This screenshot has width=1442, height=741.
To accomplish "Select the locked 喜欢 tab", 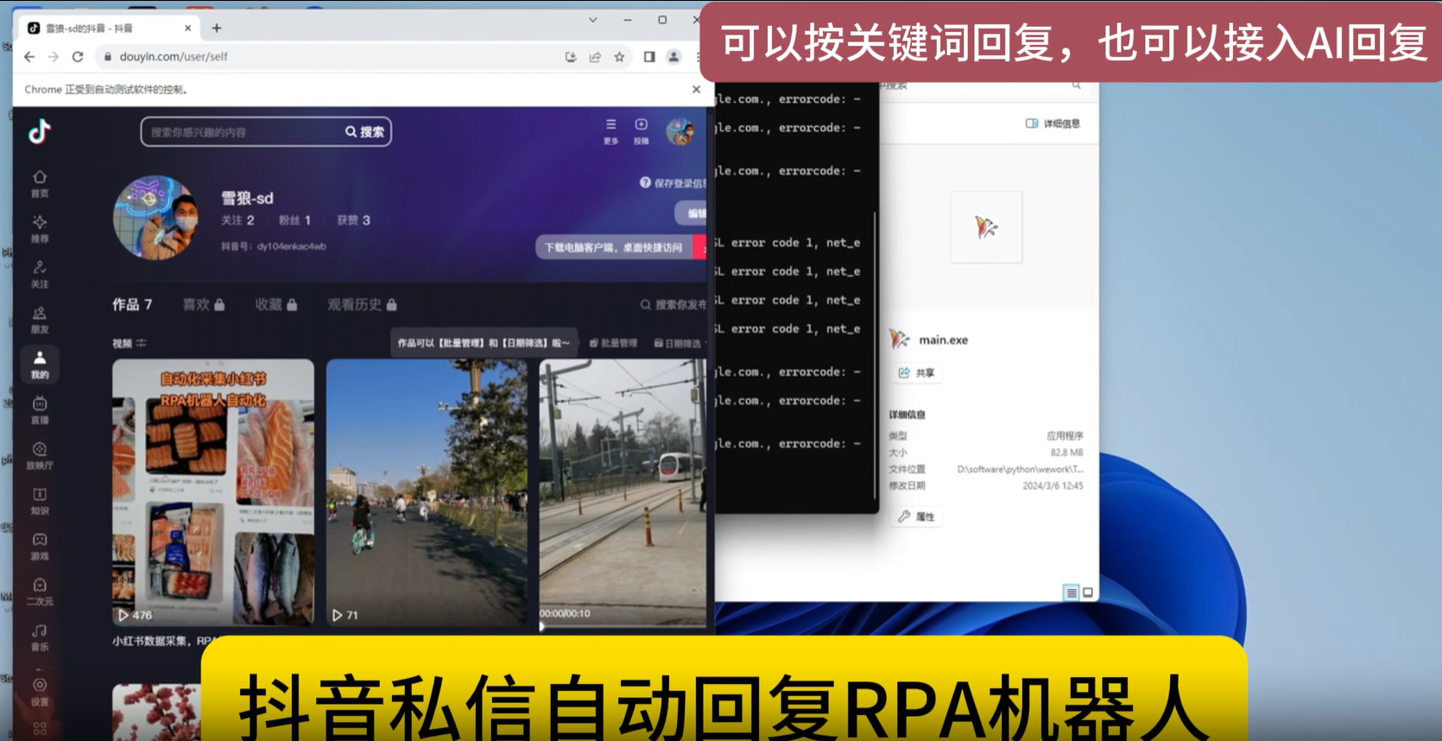I will tap(204, 304).
